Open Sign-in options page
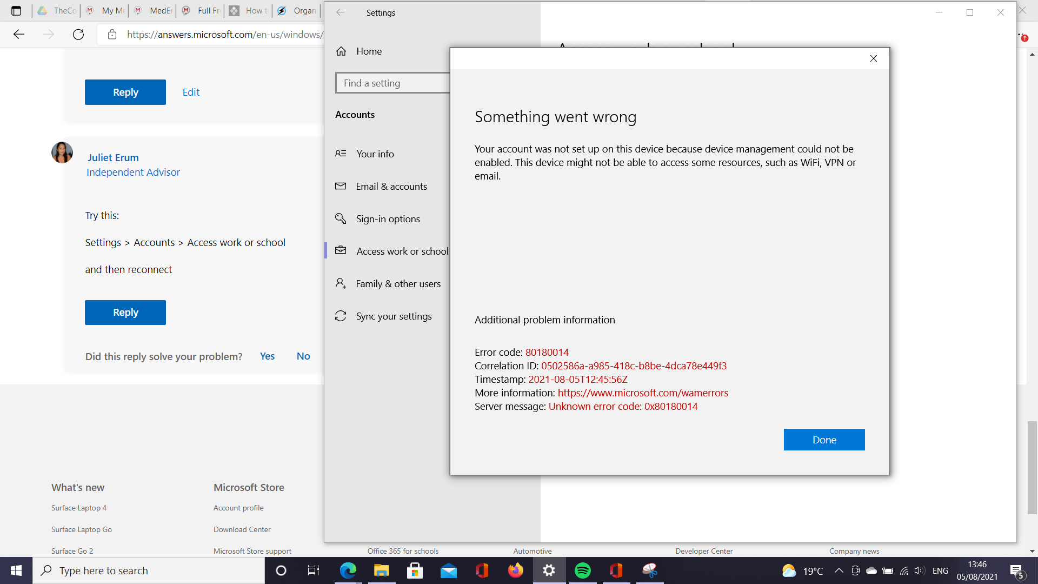 pyautogui.click(x=388, y=219)
